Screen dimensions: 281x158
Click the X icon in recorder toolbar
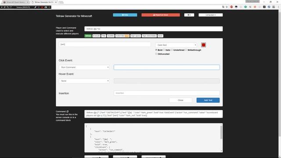point(49,7)
